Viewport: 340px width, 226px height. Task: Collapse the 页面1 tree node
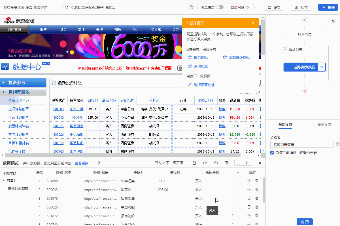3,180
